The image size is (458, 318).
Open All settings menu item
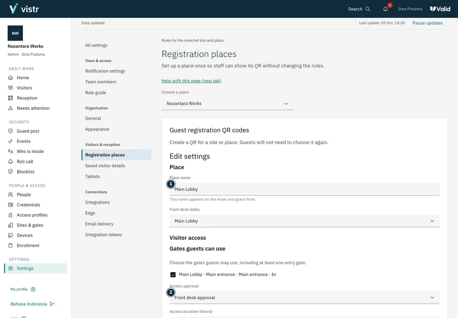click(x=96, y=45)
